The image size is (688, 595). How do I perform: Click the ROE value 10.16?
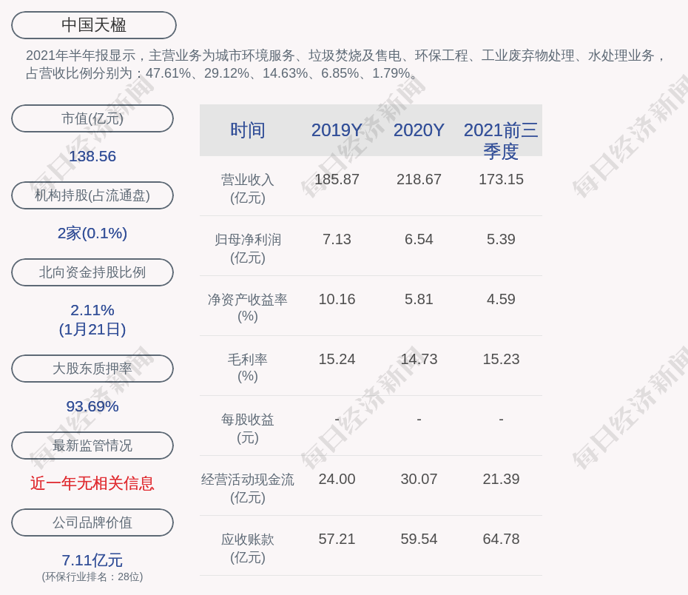337,299
